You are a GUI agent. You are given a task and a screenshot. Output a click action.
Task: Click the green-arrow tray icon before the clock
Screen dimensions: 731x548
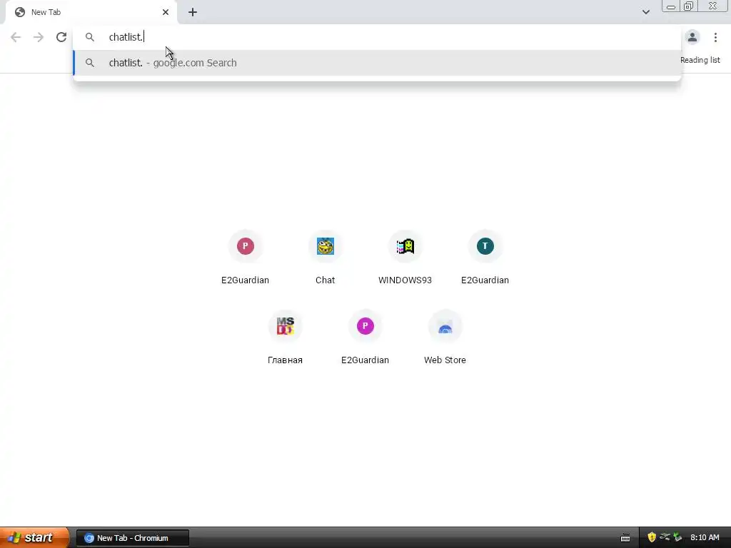click(677, 537)
